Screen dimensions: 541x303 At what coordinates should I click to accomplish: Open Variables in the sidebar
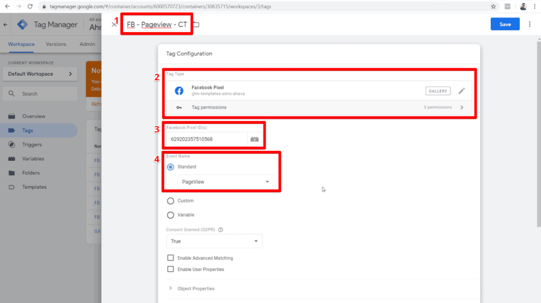[x=33, y=159]
